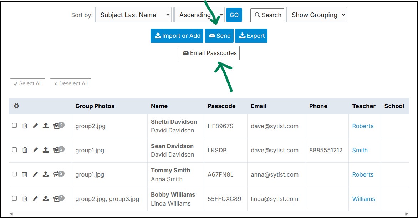Edit Sean Davidson's record with the pencil icon
The width and height of the screenshot is (418, 218).
click(35, 150)
